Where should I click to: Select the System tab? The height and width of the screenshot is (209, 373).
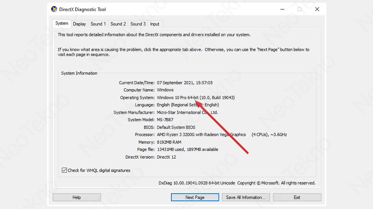pyautogui.click(x=62, y=23)
